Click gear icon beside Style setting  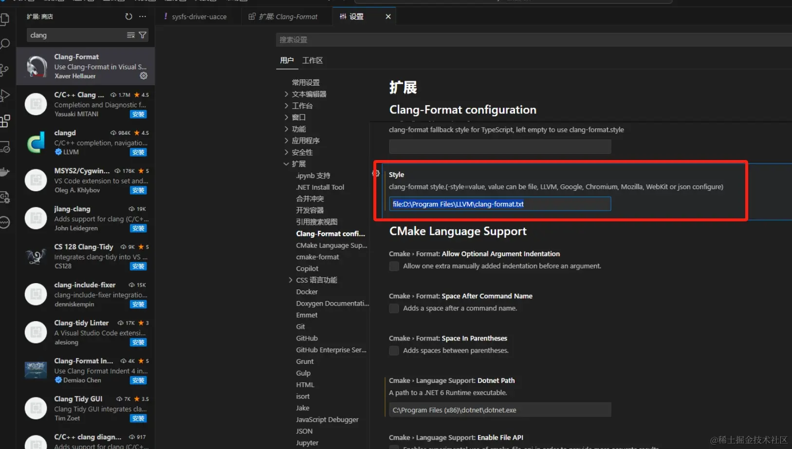[376, 173]
